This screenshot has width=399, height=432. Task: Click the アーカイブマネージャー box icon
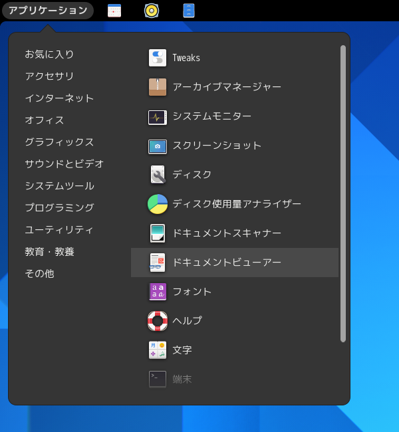tap(158, 87)
